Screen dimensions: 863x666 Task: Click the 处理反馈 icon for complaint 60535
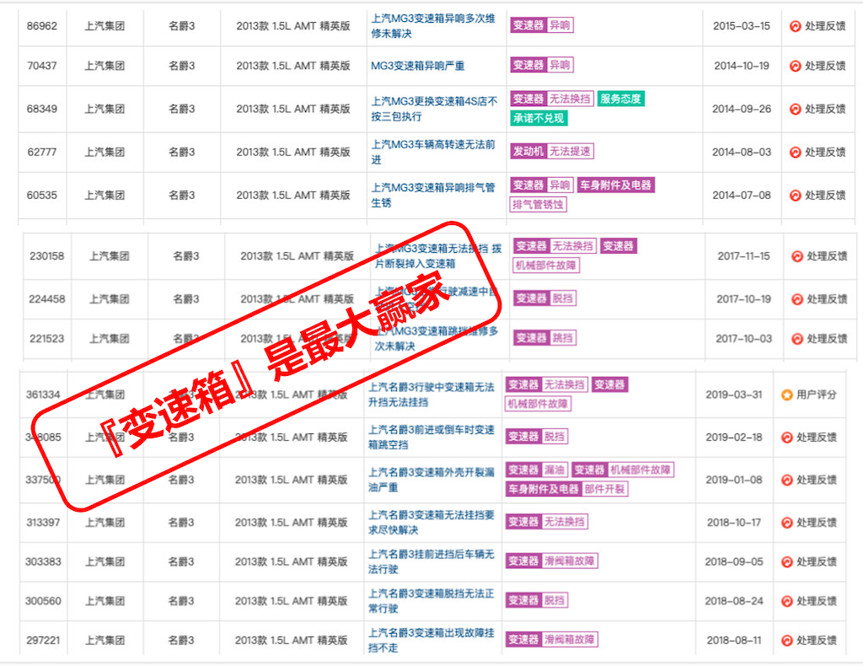[795, 195]
